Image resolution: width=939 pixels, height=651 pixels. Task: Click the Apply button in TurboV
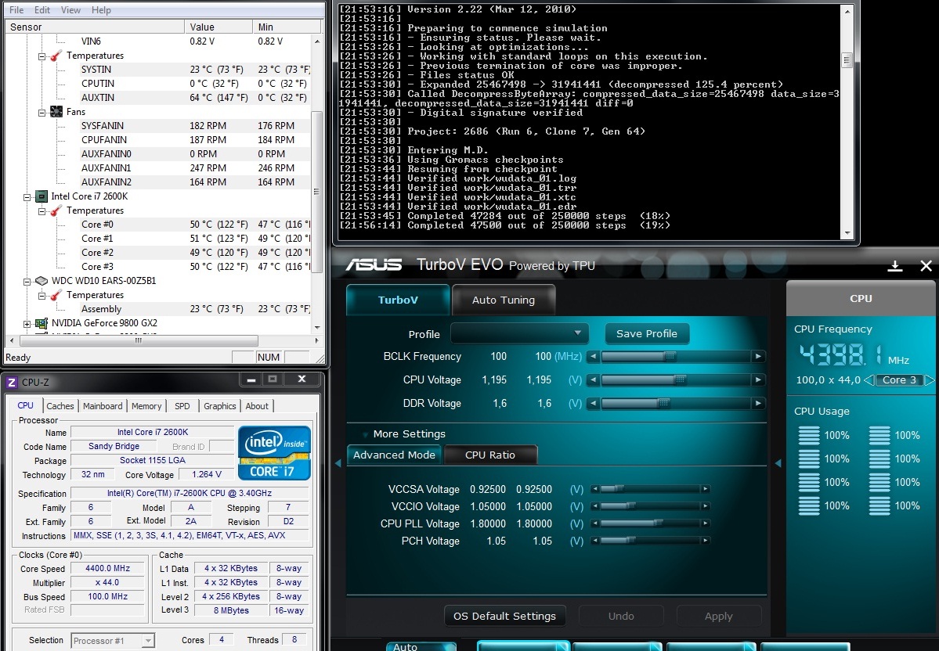pyautogui.click(x=719, y=616)
